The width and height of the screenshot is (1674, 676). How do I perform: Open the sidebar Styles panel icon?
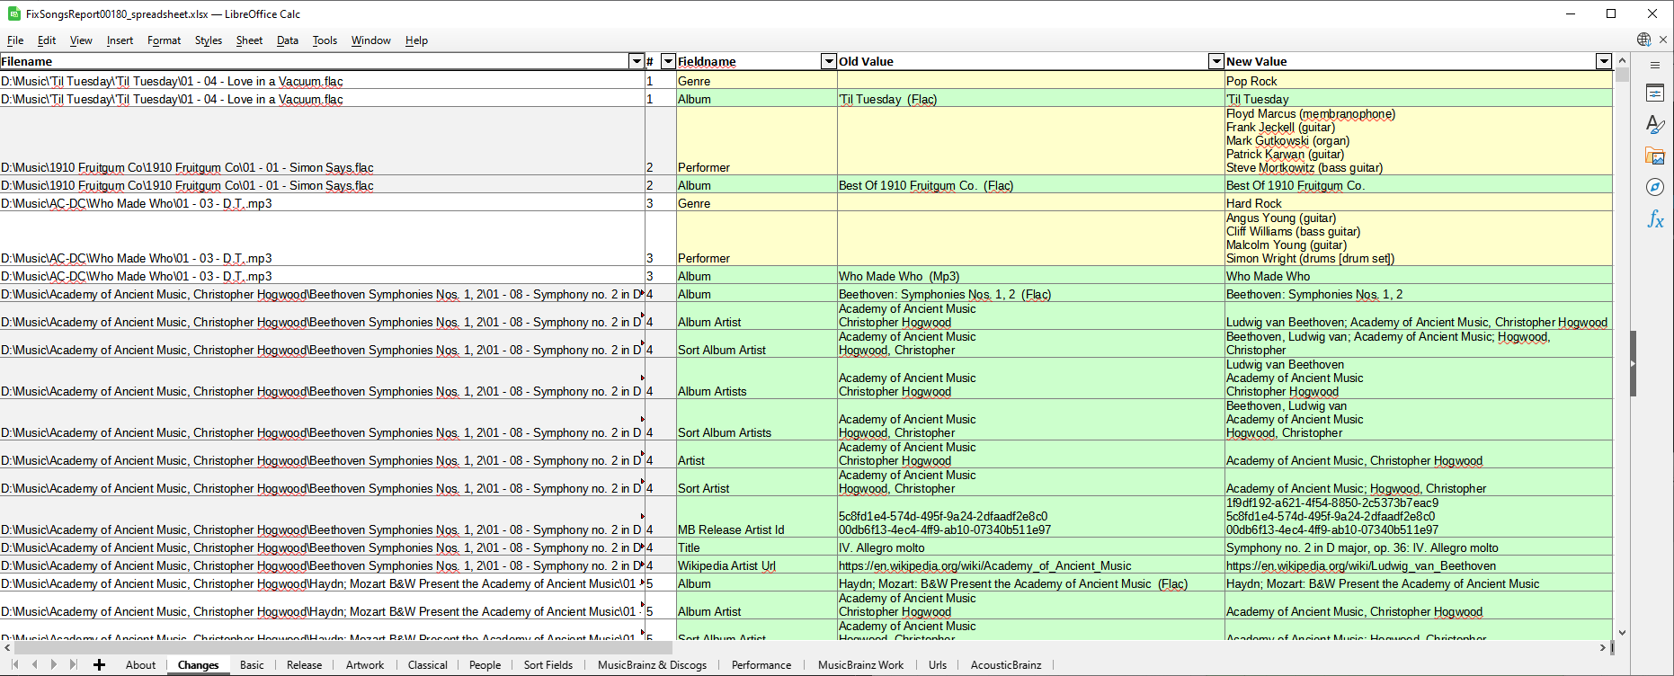coord(1655,124)
